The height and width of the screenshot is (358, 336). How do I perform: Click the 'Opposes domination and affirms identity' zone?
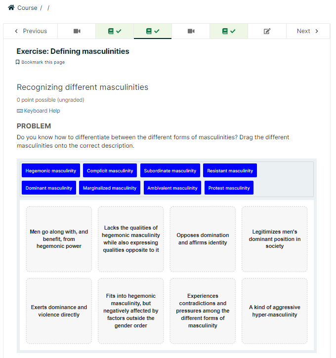coord(203,239)
